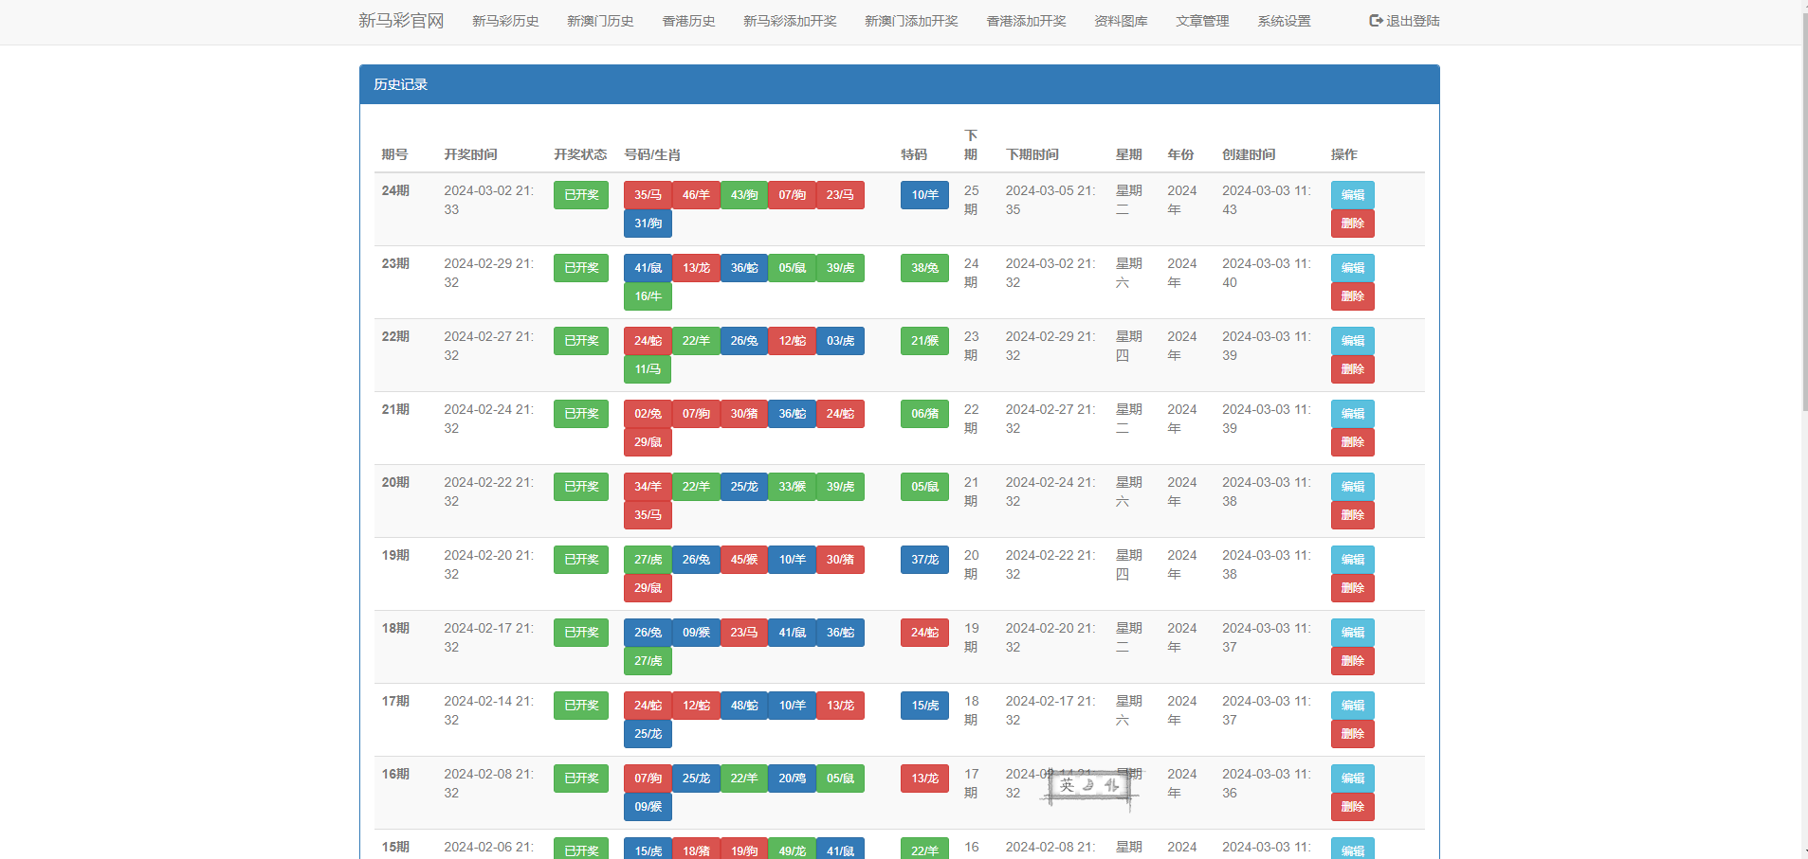Edit the 22期 record
1808x859 pixels.
point(1352,341)
